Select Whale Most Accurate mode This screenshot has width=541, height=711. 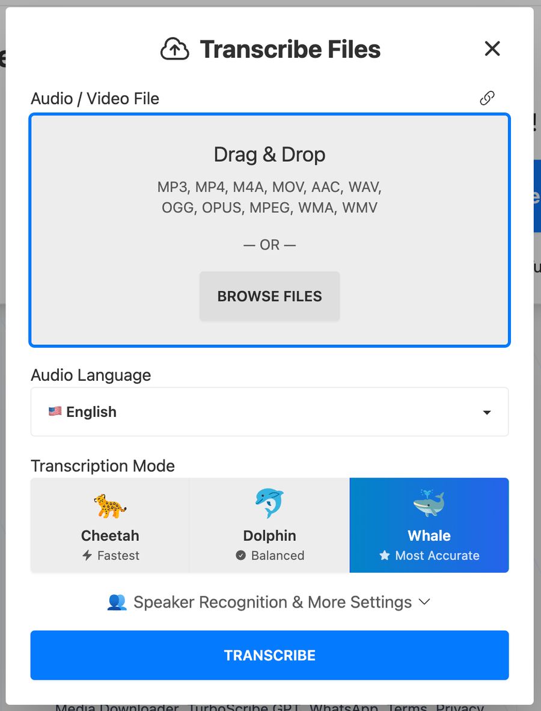click(429, 525)
